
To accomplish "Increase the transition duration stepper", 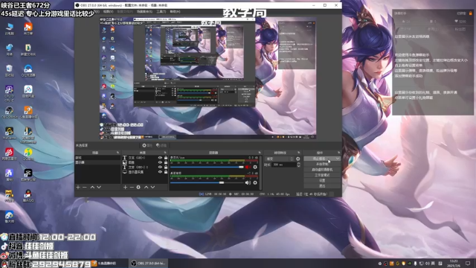I will coord(298,164).
